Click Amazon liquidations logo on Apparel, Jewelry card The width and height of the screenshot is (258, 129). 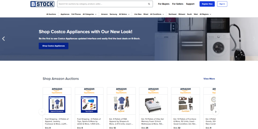[57, 91]
